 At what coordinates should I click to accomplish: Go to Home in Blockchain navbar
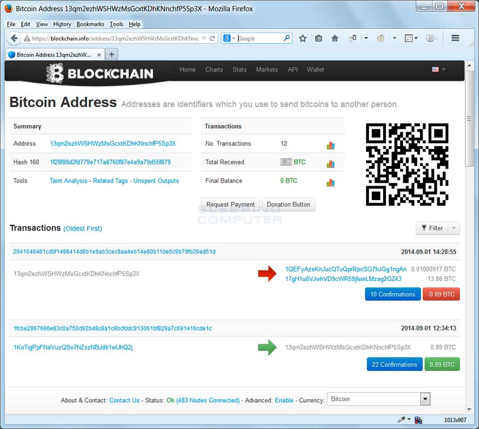pos(187,69)
